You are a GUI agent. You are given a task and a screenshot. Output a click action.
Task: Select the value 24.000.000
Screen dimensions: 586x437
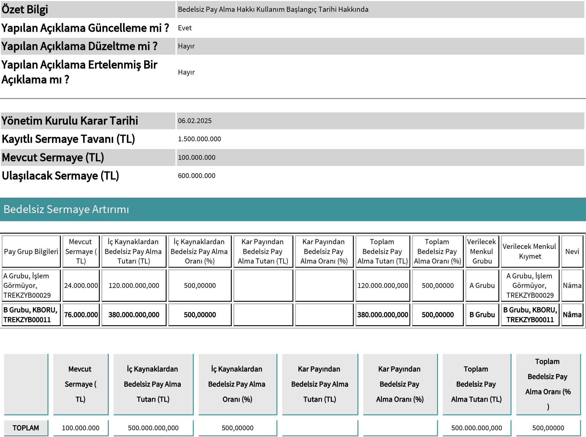coord(81,286)
